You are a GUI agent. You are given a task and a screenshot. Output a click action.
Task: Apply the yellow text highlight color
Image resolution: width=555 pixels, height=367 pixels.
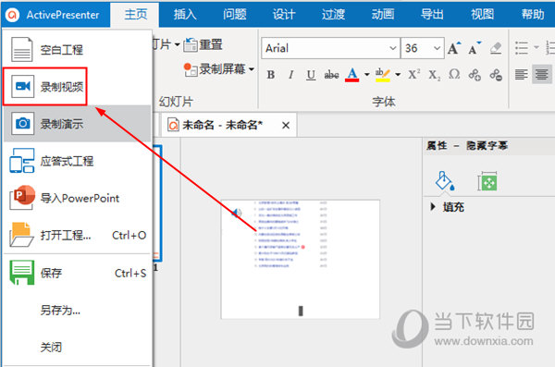(383, 75)
